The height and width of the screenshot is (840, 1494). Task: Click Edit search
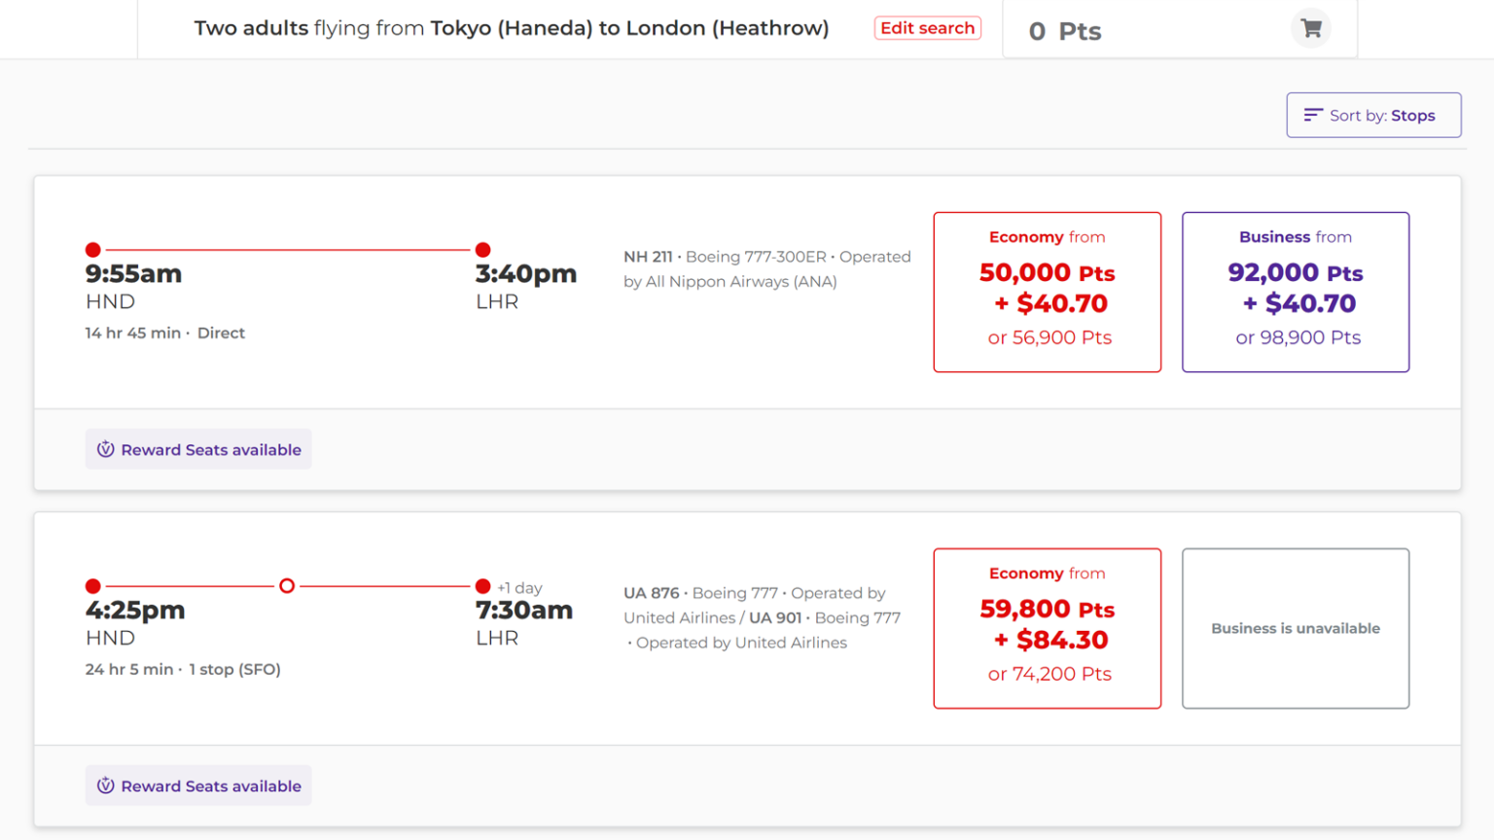[927, 28]
